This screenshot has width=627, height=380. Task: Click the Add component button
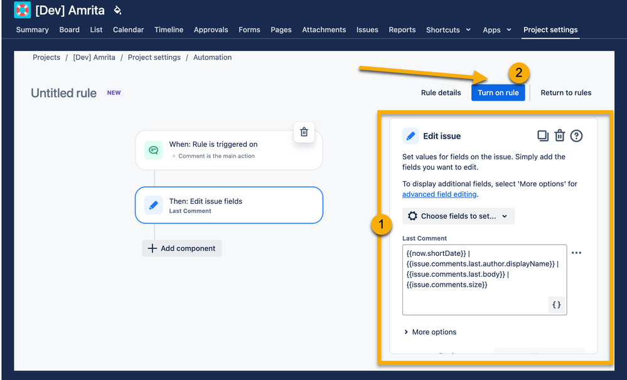[x=181, y=248]
